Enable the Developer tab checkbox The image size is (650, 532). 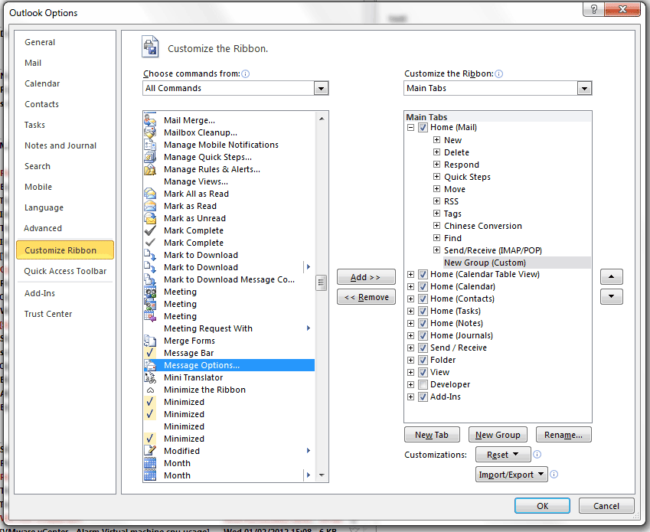[423, 384]
